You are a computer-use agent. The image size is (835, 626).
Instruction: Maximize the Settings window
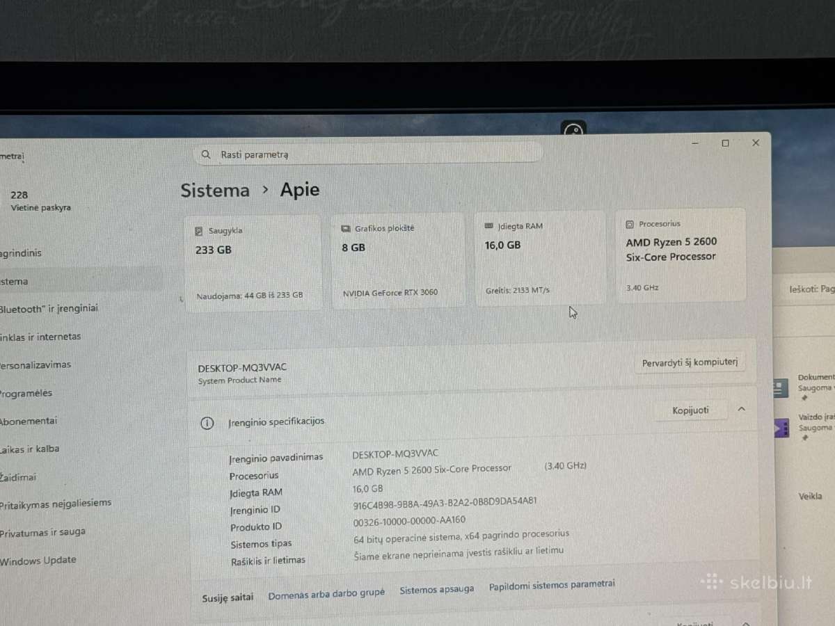pos(726,143)
